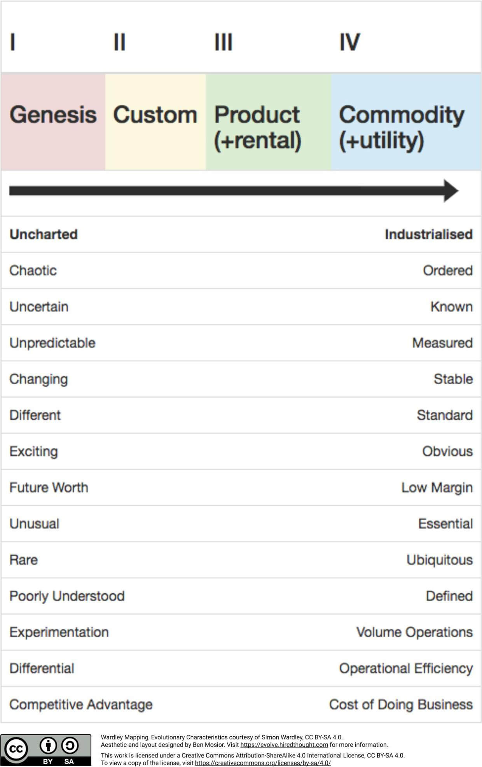
Task: Select the yellow Custom stage block
Action: 155,122
